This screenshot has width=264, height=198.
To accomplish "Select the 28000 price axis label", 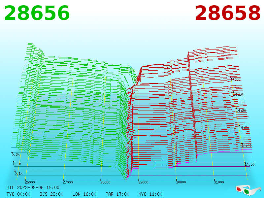I will click(x=105, y=182).
